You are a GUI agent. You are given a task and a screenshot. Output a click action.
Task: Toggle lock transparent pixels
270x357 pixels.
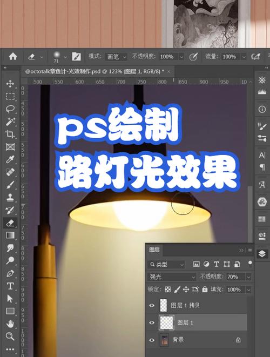(x=168, y=289)
